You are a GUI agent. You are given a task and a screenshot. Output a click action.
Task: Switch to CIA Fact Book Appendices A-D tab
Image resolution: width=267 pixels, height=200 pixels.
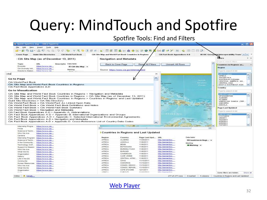174,55
